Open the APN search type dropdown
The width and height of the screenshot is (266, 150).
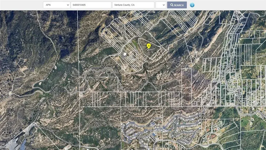tap(56, 5)
